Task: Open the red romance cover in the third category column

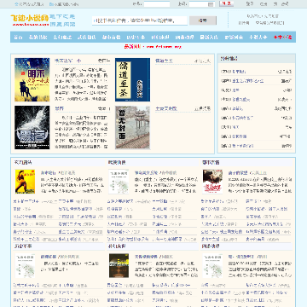Action: [x=212, y=182]
